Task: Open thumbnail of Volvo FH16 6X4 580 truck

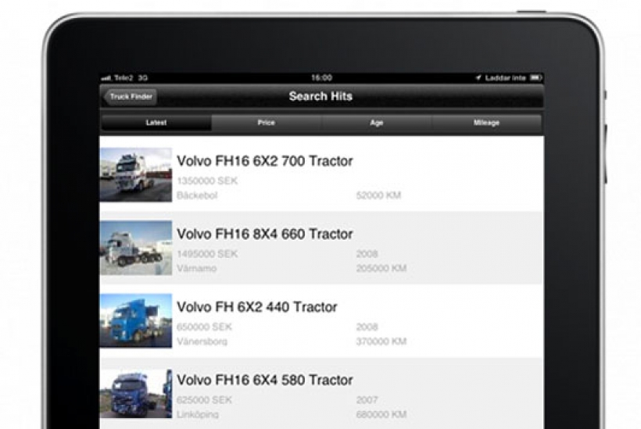Action: (x=136, y=394)
